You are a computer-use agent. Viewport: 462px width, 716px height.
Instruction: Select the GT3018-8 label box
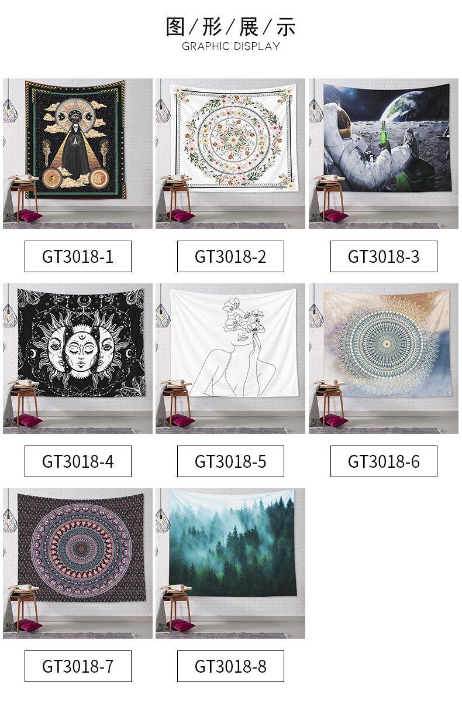(230, 666)
